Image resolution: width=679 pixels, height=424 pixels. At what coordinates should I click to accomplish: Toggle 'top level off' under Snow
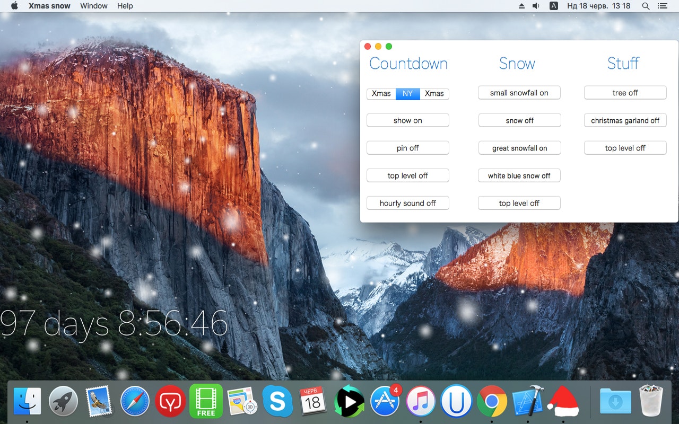[x=519, y=203]
